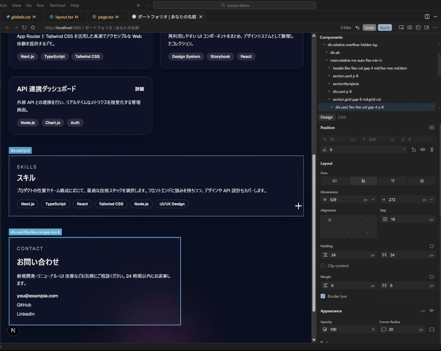Reload the browser preview page
Viewport: 441px width, 351px height.
(24, 28)
